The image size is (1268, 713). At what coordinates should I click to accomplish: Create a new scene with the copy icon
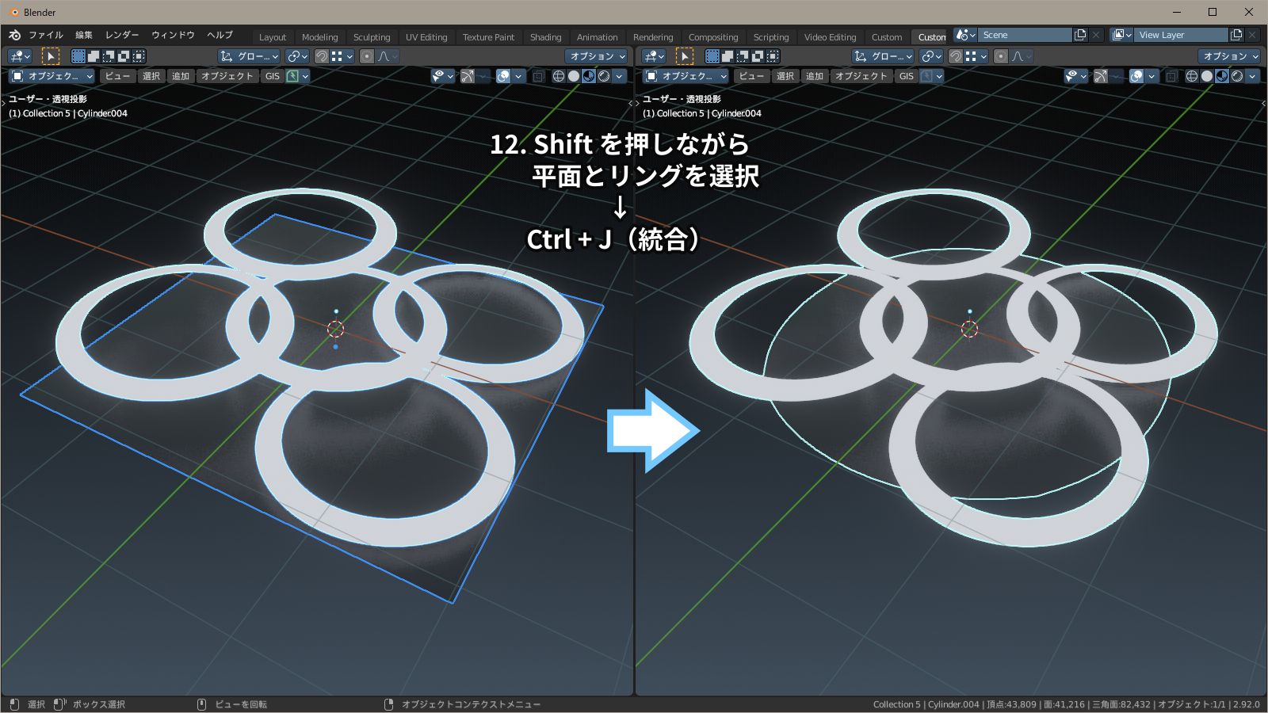click(x=1079, y=35)
